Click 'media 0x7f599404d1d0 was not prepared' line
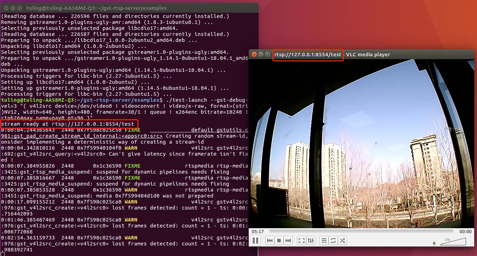 pyautogui.click(x=107, y=196)
